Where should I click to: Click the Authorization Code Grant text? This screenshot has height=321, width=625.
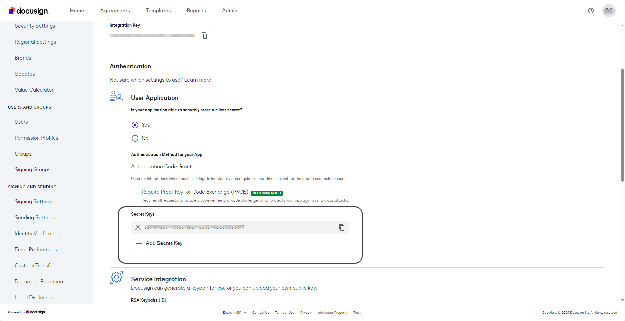point(161,167)
